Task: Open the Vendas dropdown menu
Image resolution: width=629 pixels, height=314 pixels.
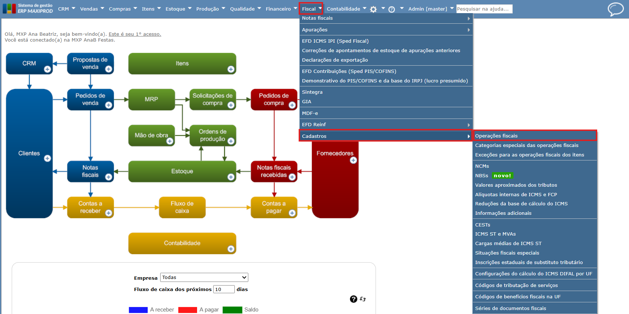Action: (x=92, y=9)
